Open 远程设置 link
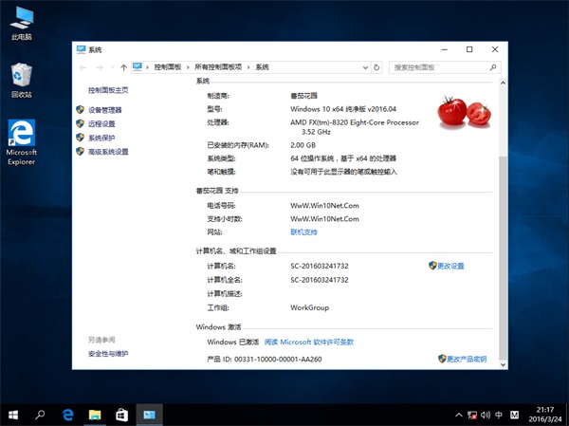 (x=101, y=124)
